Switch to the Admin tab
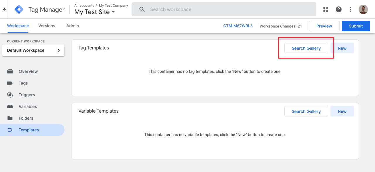Screen dimensions: 375x172 [72, 26]
